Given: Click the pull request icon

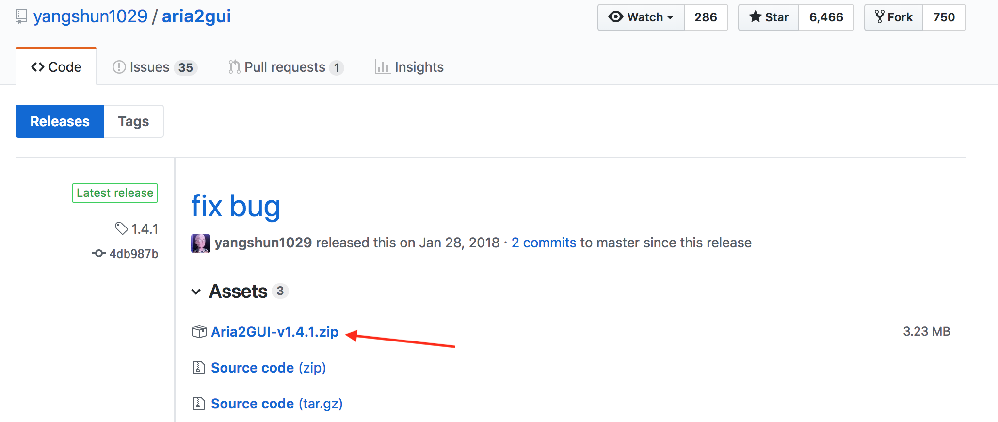Looking at the screenshot, I should [x=234, y=67].
